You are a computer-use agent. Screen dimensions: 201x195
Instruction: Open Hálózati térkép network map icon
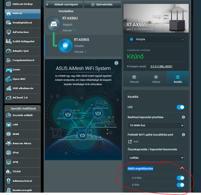[x=8, y=4]
